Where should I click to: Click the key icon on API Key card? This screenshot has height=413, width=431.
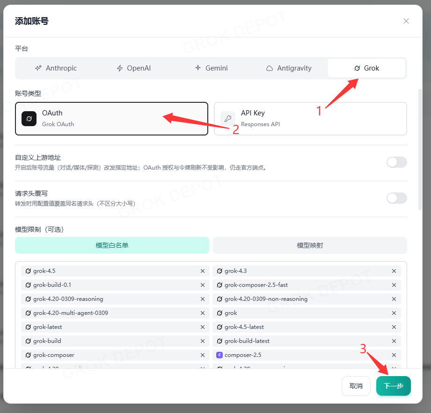click(x=228, y=119)
